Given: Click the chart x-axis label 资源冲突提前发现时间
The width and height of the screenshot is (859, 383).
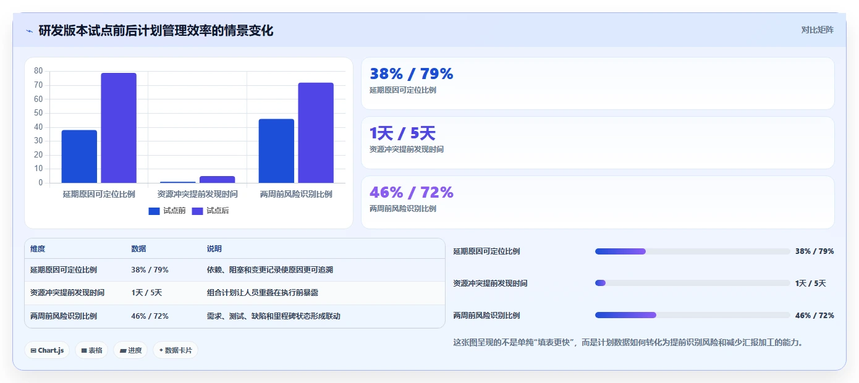Looking at the screenshot, I should click(198, 194).
